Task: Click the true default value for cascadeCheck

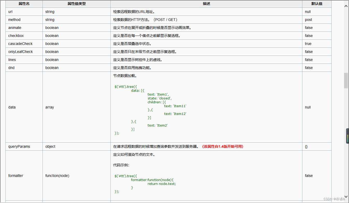Action: [308, 44]
